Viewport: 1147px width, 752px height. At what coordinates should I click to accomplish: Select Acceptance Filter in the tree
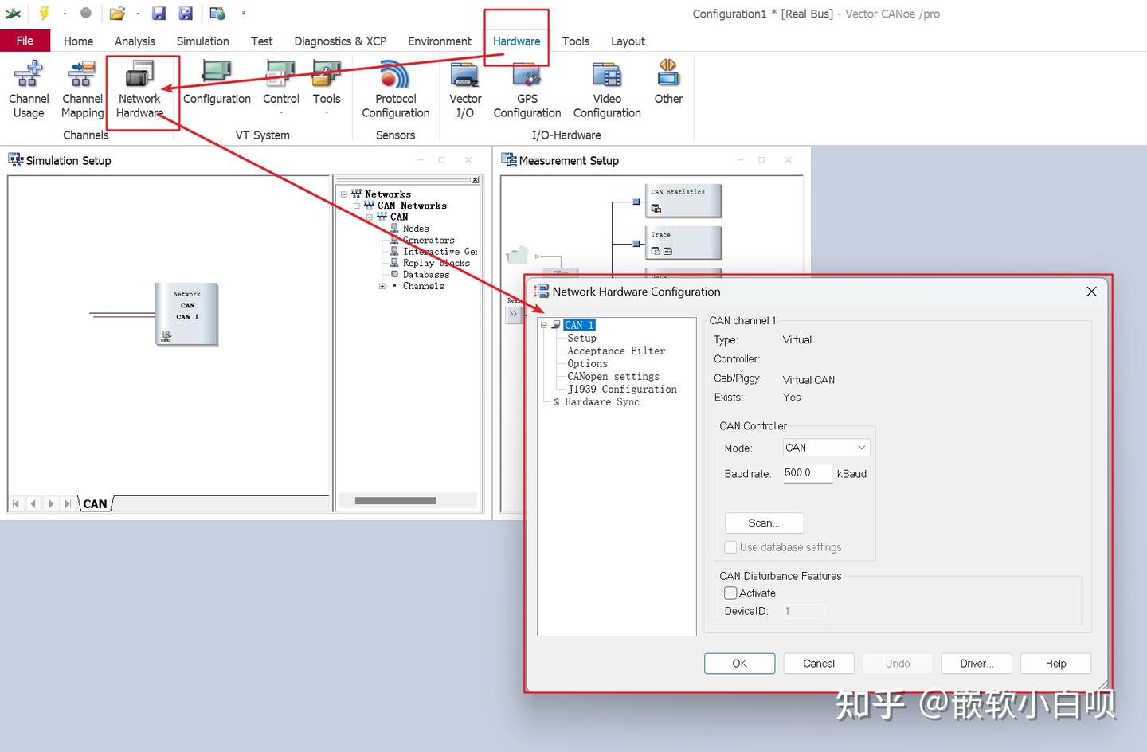click(x=617, y=351)
